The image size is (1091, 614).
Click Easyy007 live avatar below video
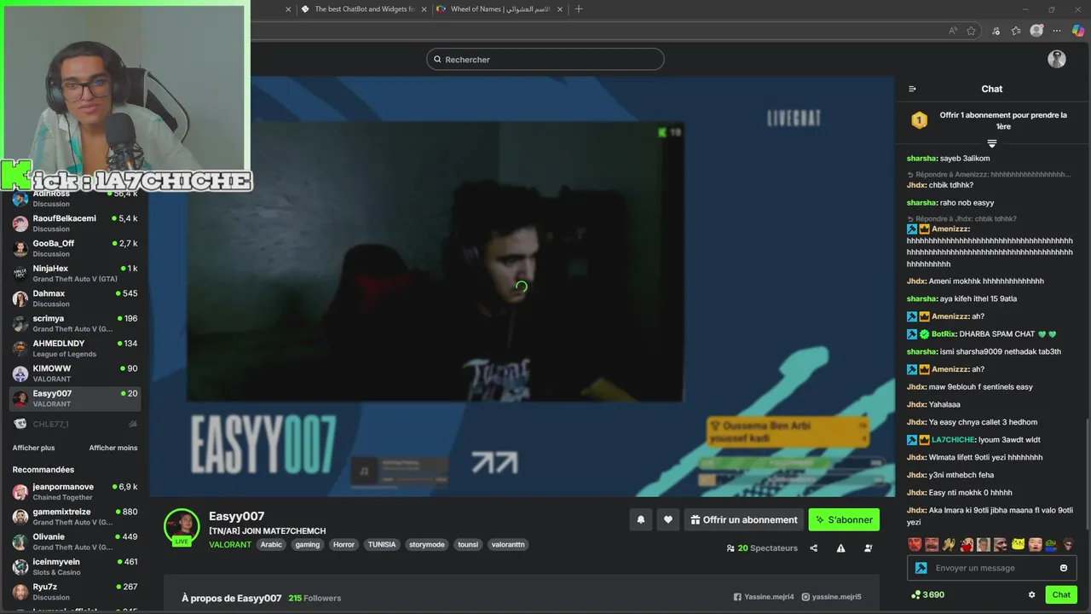click(182, 526)
